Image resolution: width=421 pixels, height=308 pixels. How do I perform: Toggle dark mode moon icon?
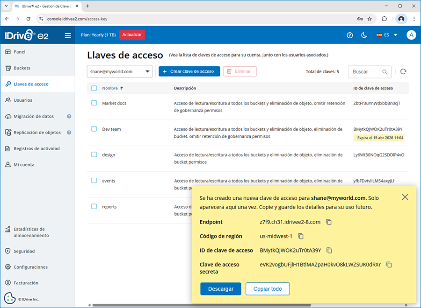[x=364, y=35]
